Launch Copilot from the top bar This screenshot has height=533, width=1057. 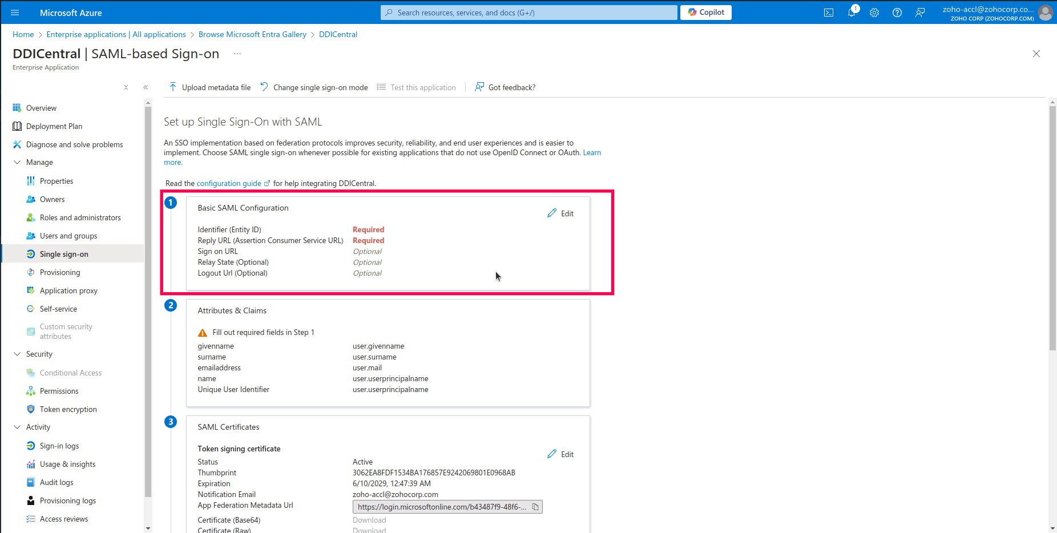pyautogui.click(x=705, y=12)
